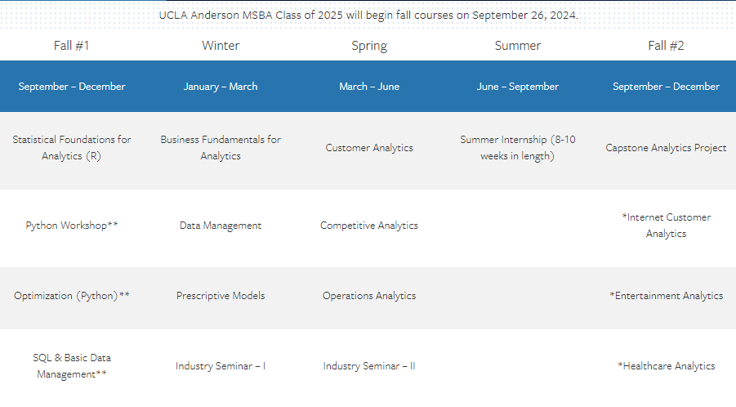This screenshot has height=407, width=736.
Task: Select the Prescriptive Models course
Action: point(220,296)
